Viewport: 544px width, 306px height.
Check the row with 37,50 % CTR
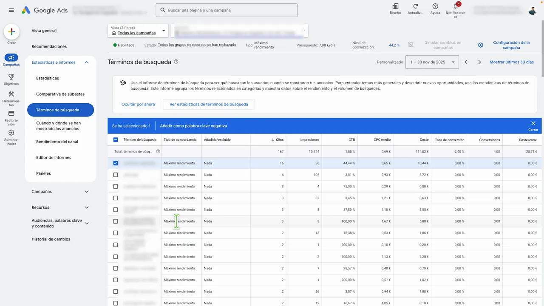116,210
